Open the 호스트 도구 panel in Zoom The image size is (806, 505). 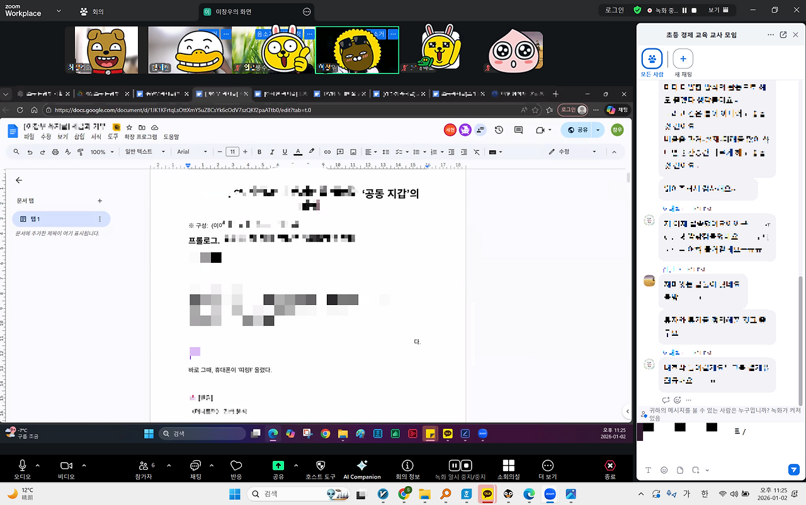pyautogui.click(x=320, y=467)
